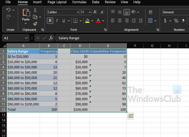
Task: Click the Cut scissors icon
Action: (35, 10)
